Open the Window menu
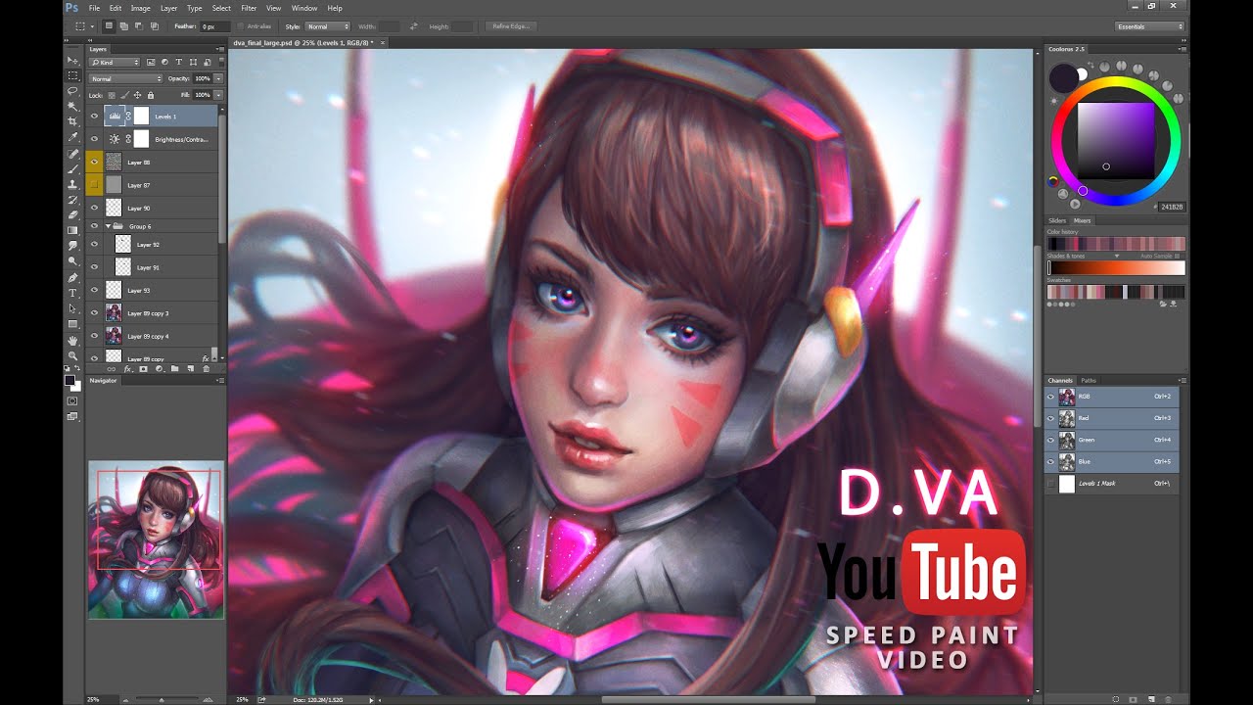Screen dimensions: 1253x705 coord(304,8)
